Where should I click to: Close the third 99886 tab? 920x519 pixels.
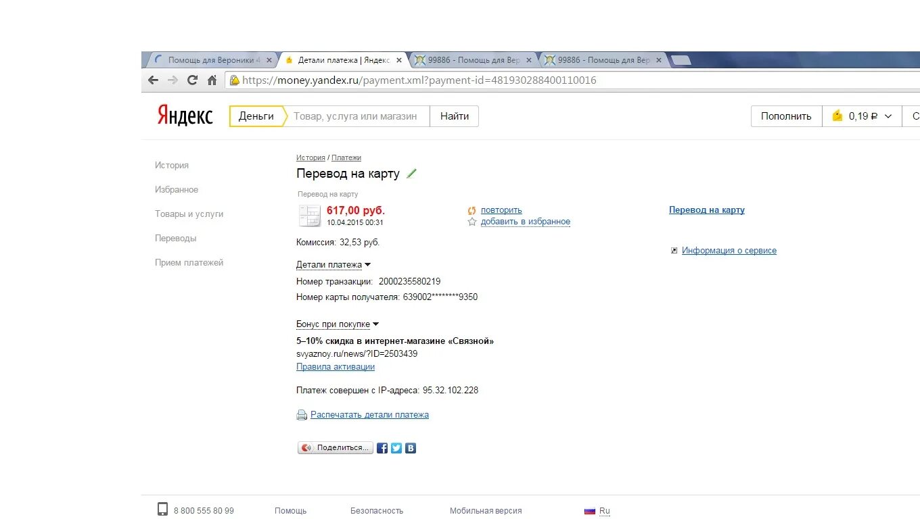pyautogui.click(x=528, y=60)
